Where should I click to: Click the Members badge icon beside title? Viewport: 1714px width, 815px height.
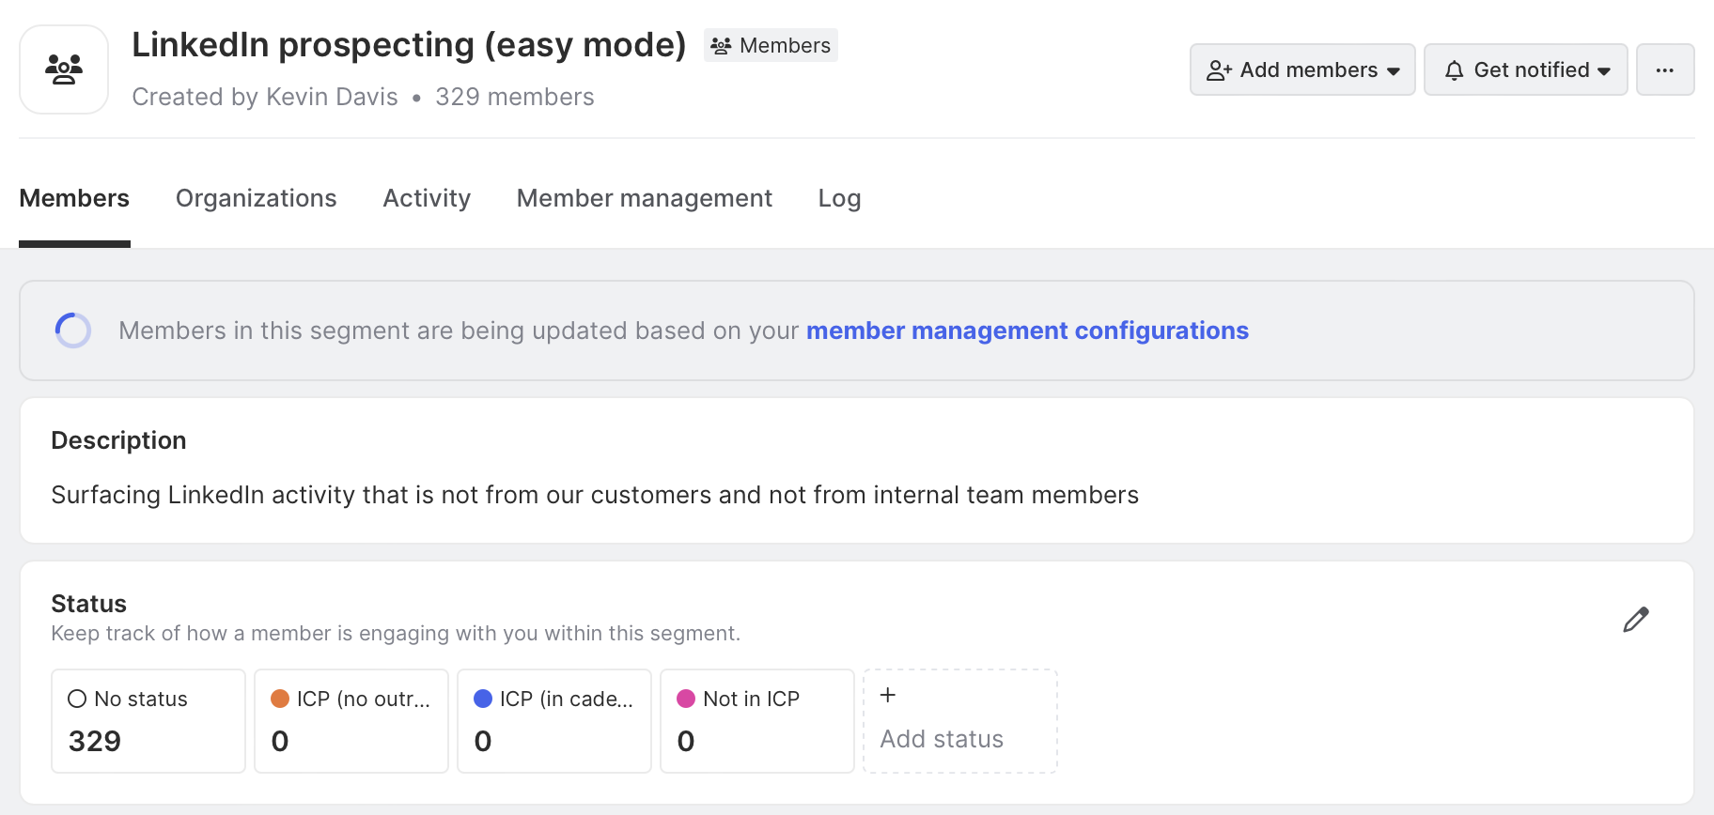tap(721, 46)
